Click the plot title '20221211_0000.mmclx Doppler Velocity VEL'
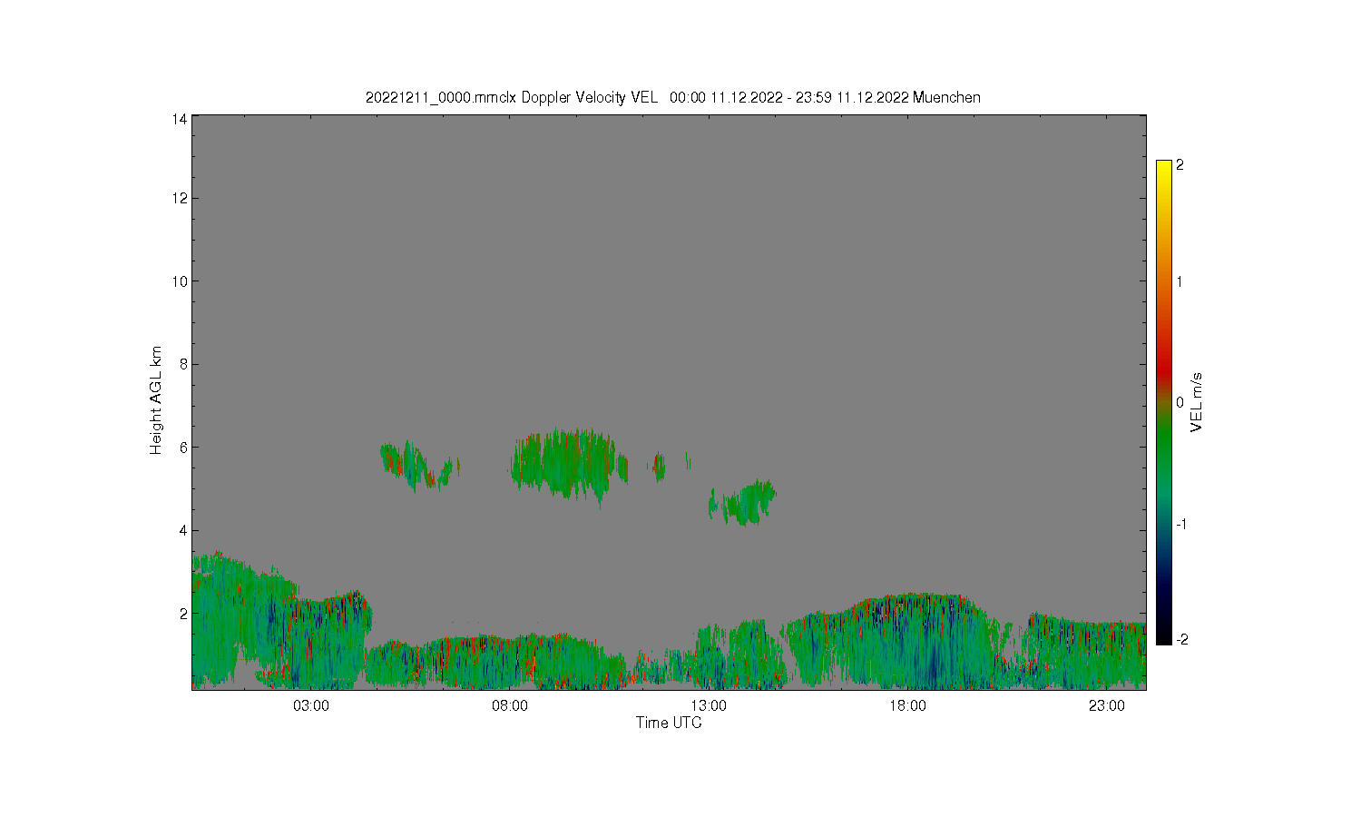Viewport: 1361px width, 817px height. click(512, 98)
